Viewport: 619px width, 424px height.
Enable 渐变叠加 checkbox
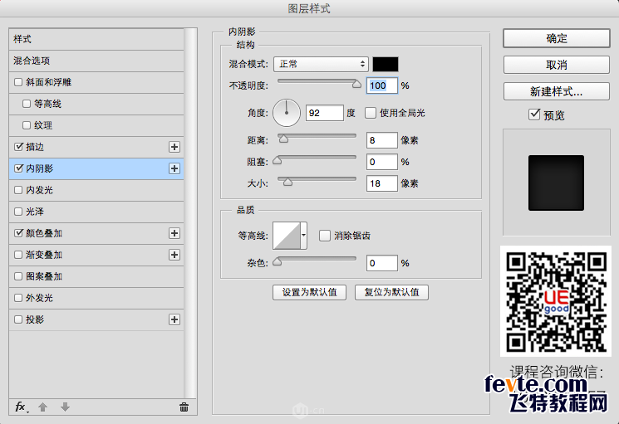coord(18,255)
